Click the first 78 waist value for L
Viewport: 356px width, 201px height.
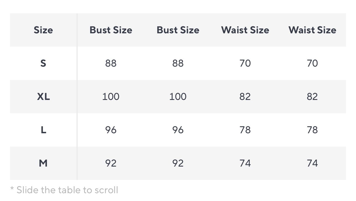tap(245, 130)
